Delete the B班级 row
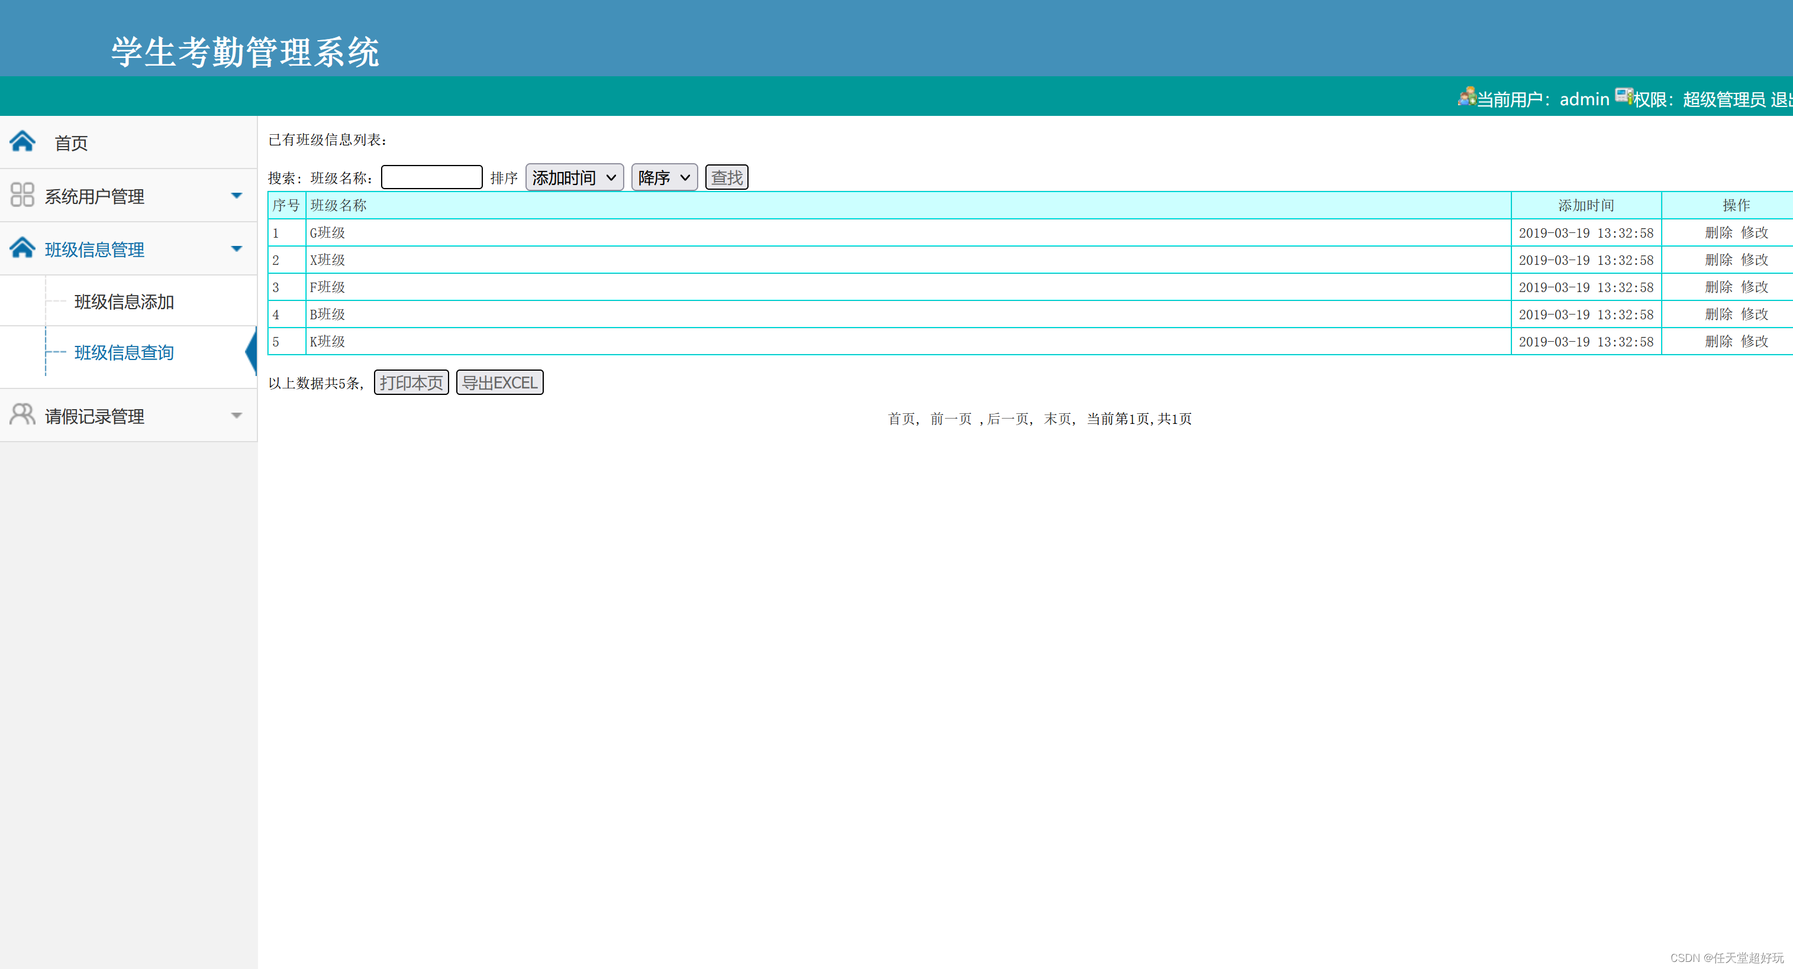The height and width of the screenshot is (969, 1793). pos(1718,314)
